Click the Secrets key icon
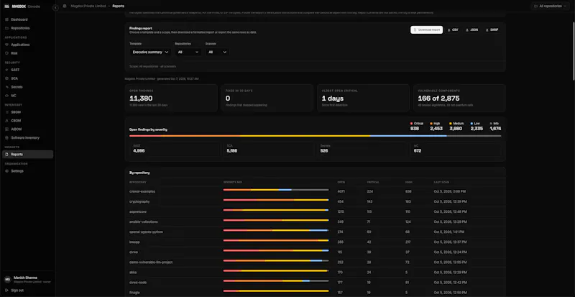Screen dimensions: 575x297 [7, 87]
